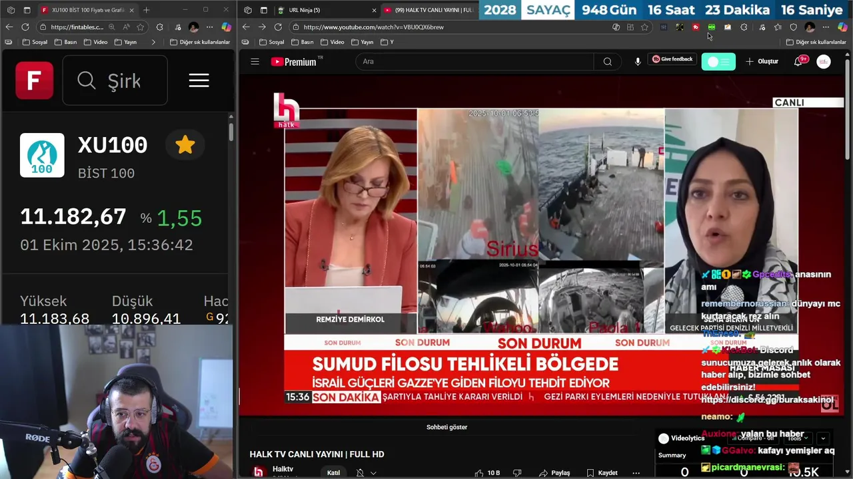Click the YouTube search magnifier button

pos(607,61)
